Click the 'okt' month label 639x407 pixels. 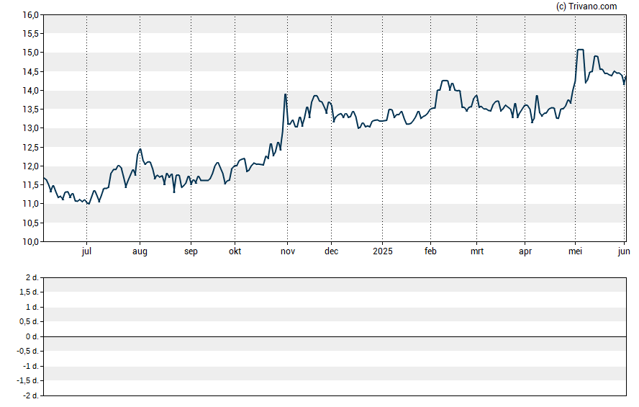point(235,251)
